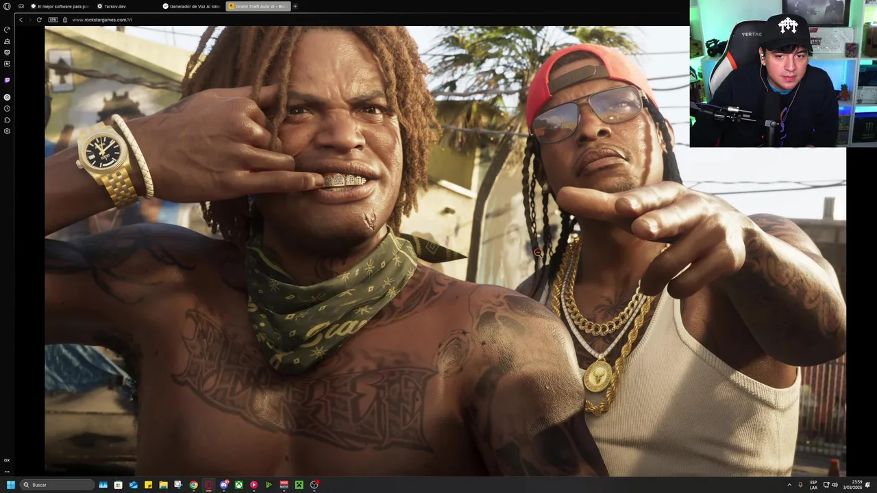The width and height of the screenshot is (877, 493).
Task: Open Discord from the taskbar
Action: click(224, 485)
